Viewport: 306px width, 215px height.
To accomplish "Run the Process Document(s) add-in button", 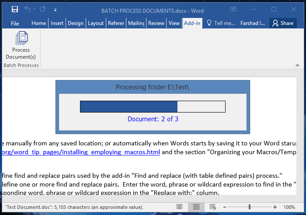I will tap(21, 46).
